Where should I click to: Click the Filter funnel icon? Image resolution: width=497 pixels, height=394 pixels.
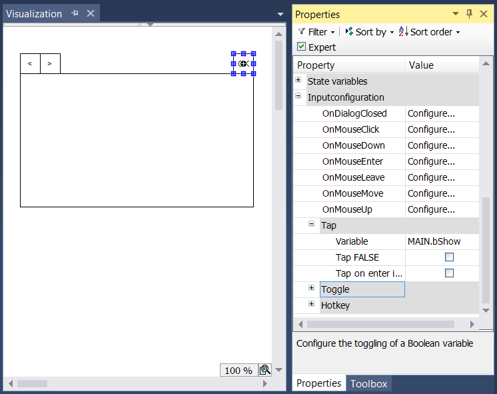302,31
